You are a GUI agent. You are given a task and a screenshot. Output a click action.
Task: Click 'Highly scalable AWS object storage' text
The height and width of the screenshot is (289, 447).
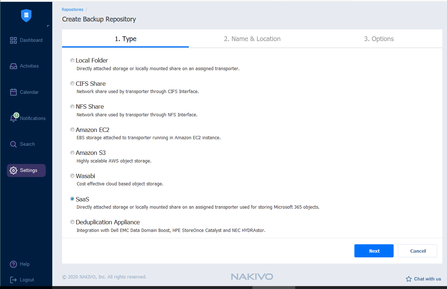tap(114, 161)
